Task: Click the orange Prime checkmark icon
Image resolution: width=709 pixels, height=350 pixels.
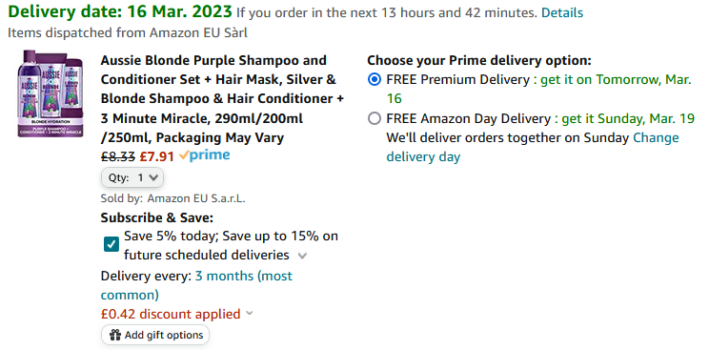Action: 184,154
